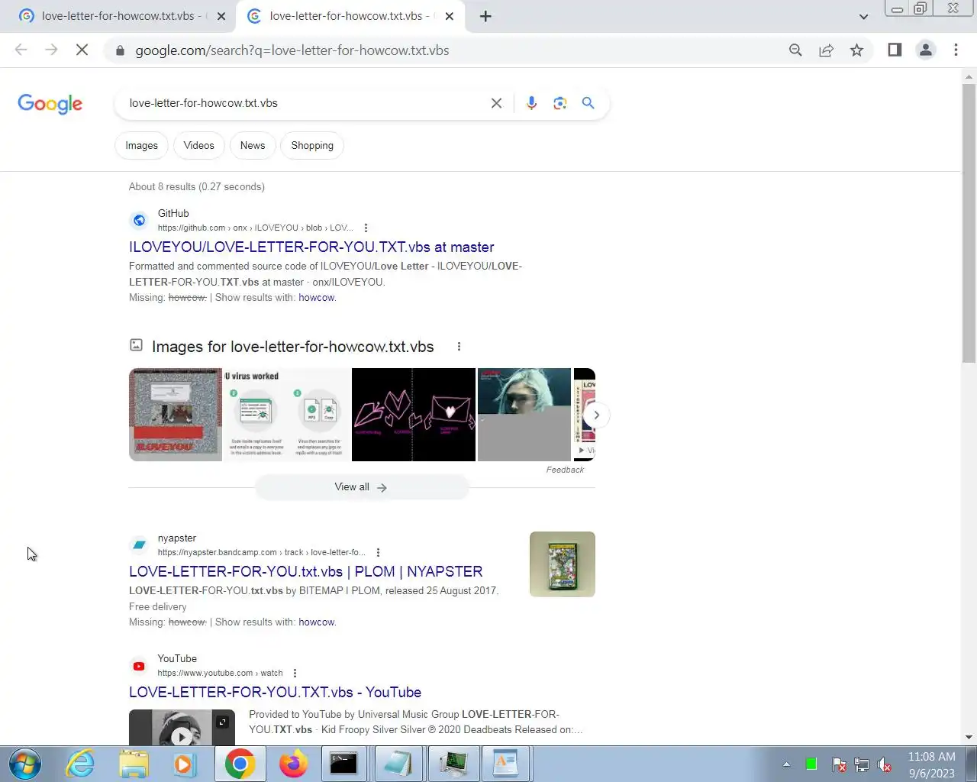This screenshot has height=782, width=977.
Task: Open the 'U virus worked' thumbnail
Action: pos(286,415)
